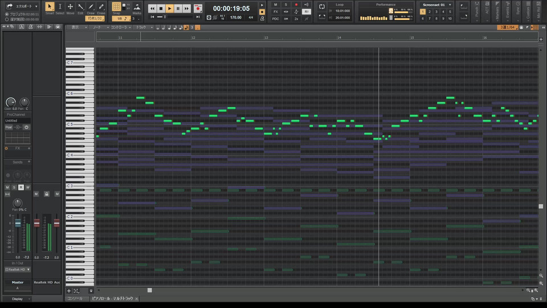Click the ProChannel Post button
The height and width of the screenshot is (308, 547).
point(9,127)
